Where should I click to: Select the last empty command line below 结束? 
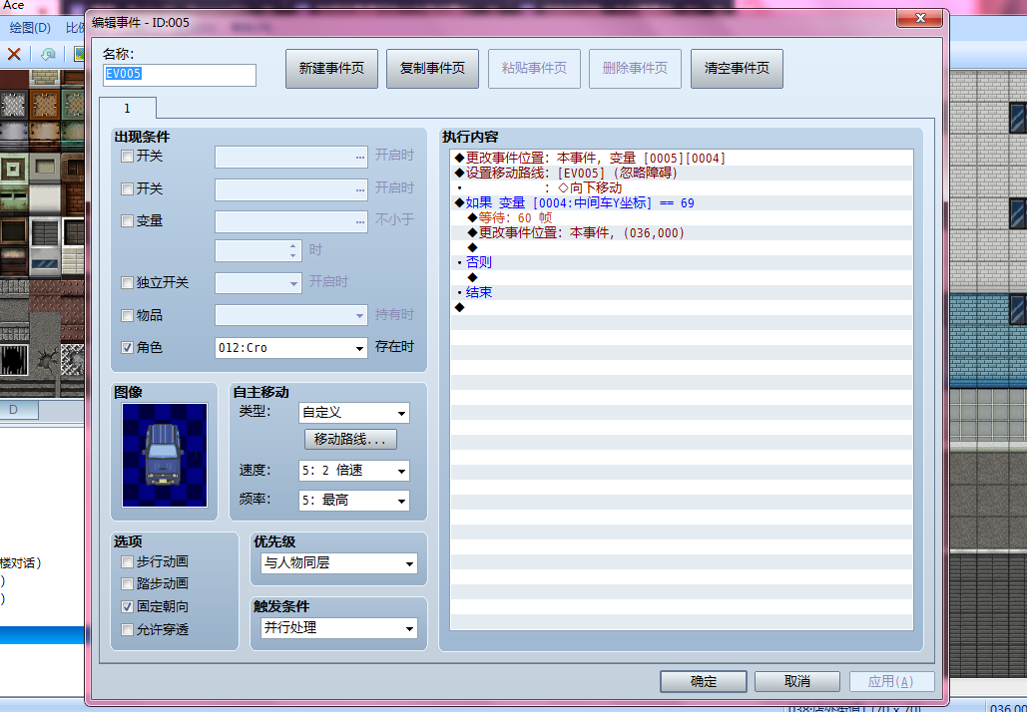(x=681, y=307)
